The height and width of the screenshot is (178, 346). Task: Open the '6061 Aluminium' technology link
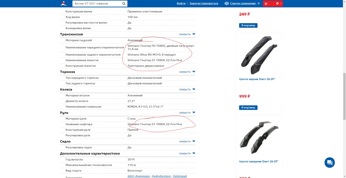pyautogui.click(x=139, y=176)
